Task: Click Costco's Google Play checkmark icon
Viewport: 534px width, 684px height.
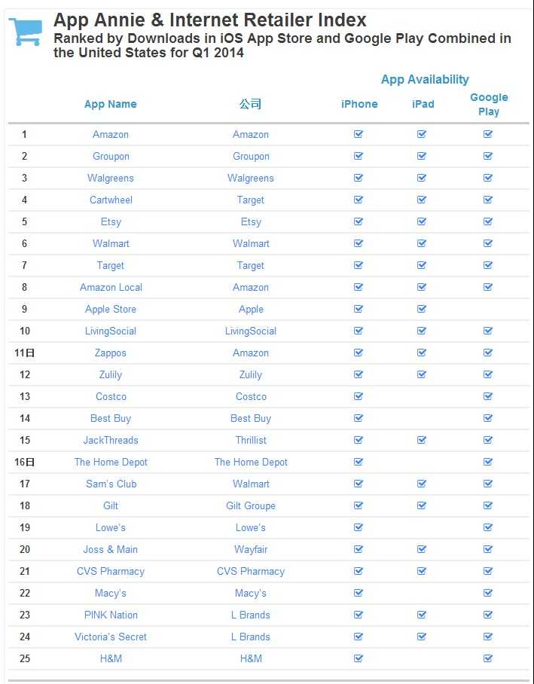Action: 488,396
